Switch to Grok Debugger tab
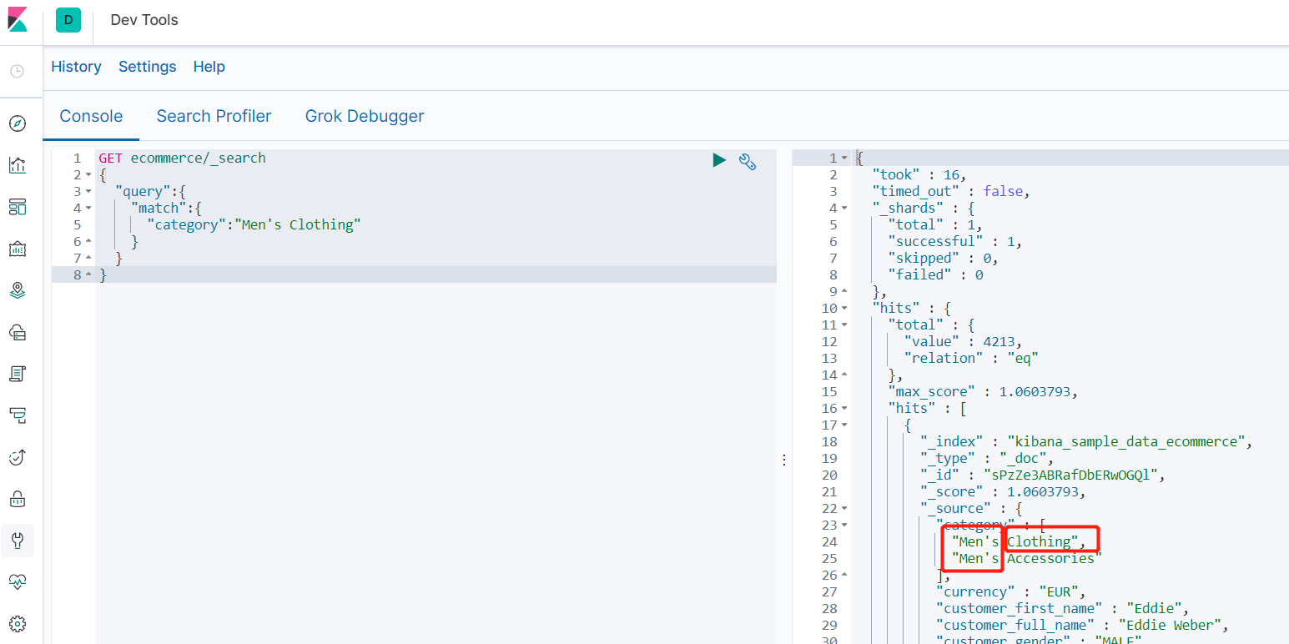Screen dimensions: 1289x644 (x=365, y=116)
